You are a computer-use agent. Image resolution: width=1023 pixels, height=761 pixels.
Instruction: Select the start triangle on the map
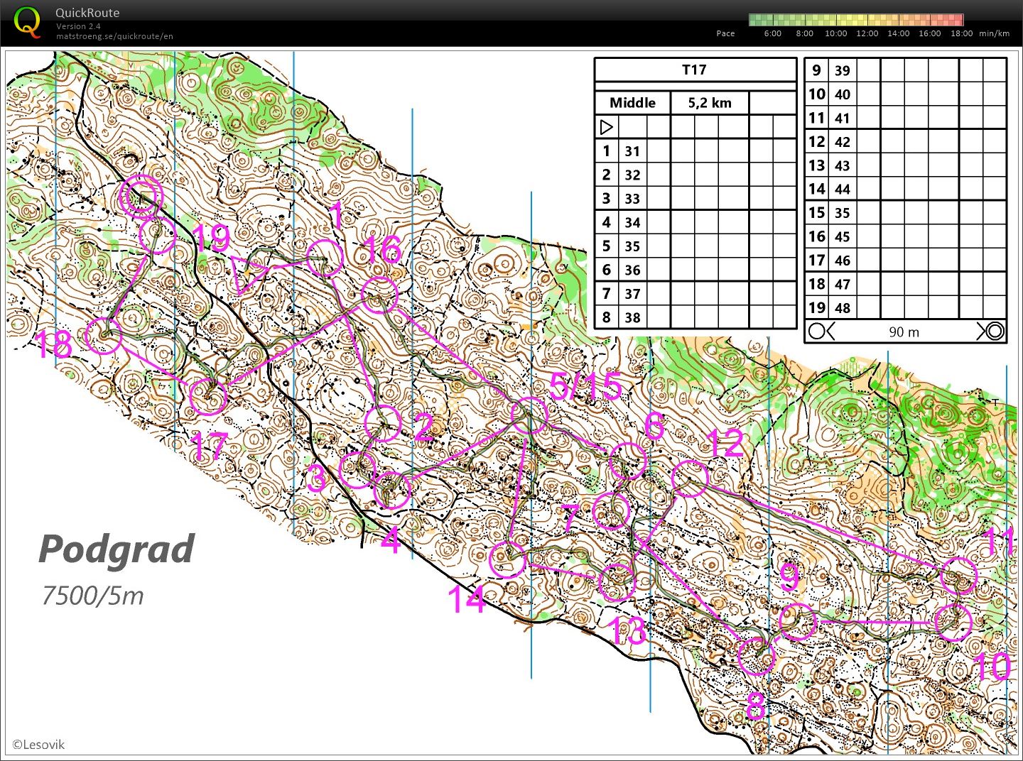tap(247, 274)
